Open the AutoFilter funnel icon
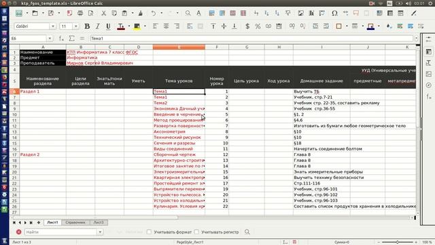Viewport: 435px width, 245px height. (x=288, y=13)
